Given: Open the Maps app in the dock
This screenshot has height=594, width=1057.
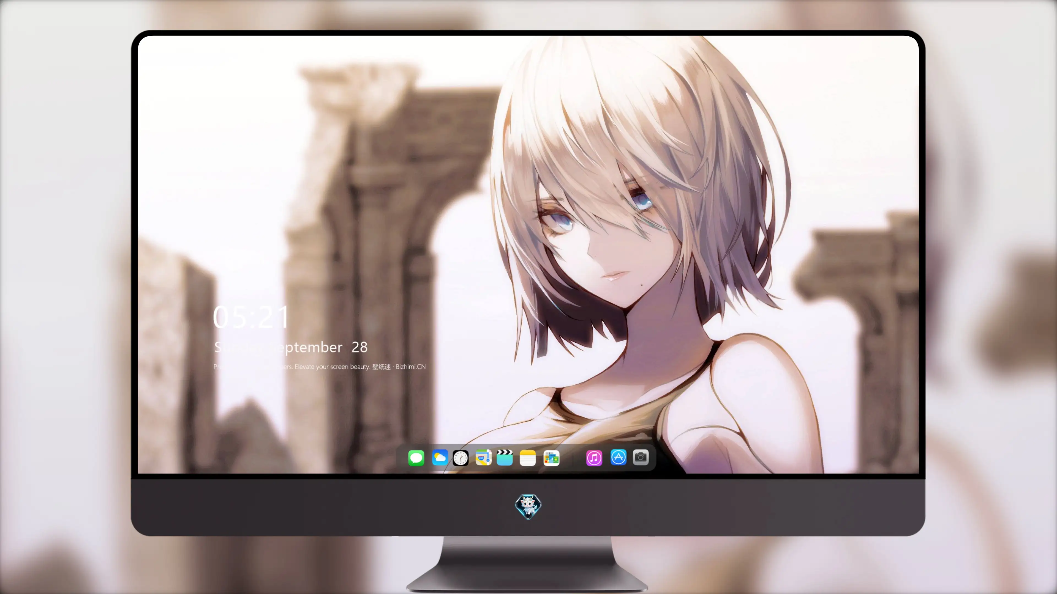Looking at the screenshot, I should click(x=483, y=458).
